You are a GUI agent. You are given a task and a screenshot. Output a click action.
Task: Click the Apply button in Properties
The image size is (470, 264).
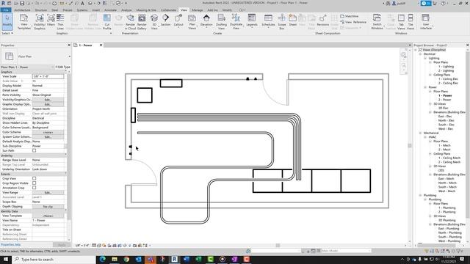pos(62,245)
